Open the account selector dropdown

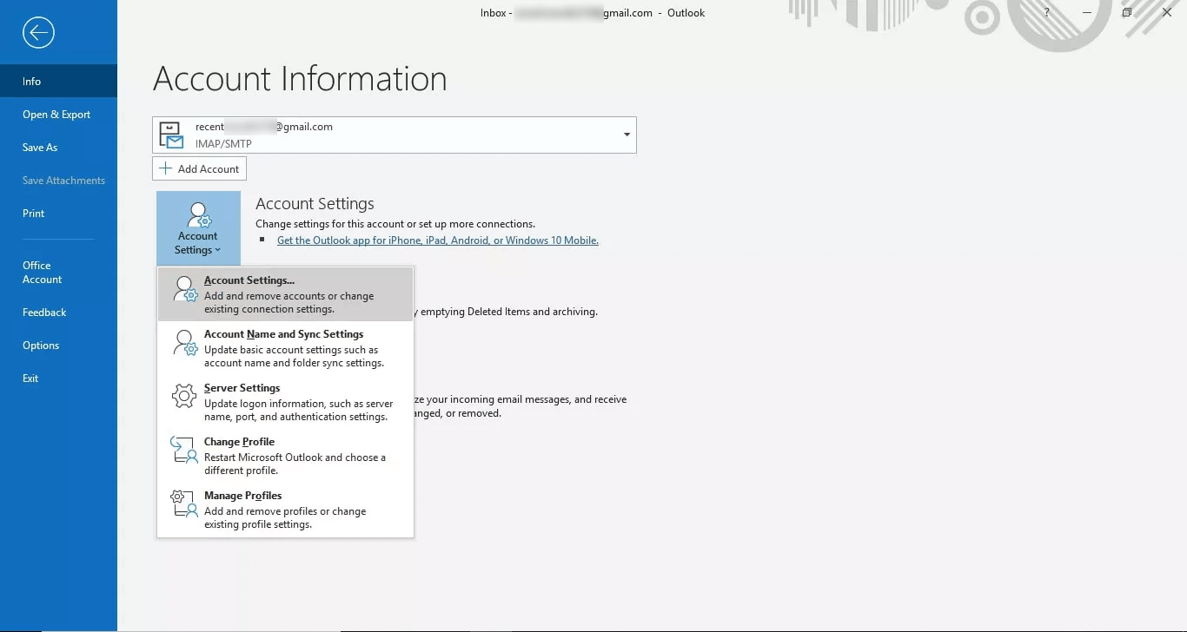coord(627,135)
